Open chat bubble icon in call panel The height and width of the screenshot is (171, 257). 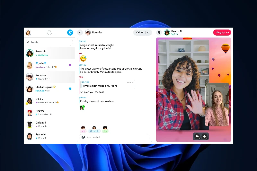pyautogui.click(x=159, y=32)
